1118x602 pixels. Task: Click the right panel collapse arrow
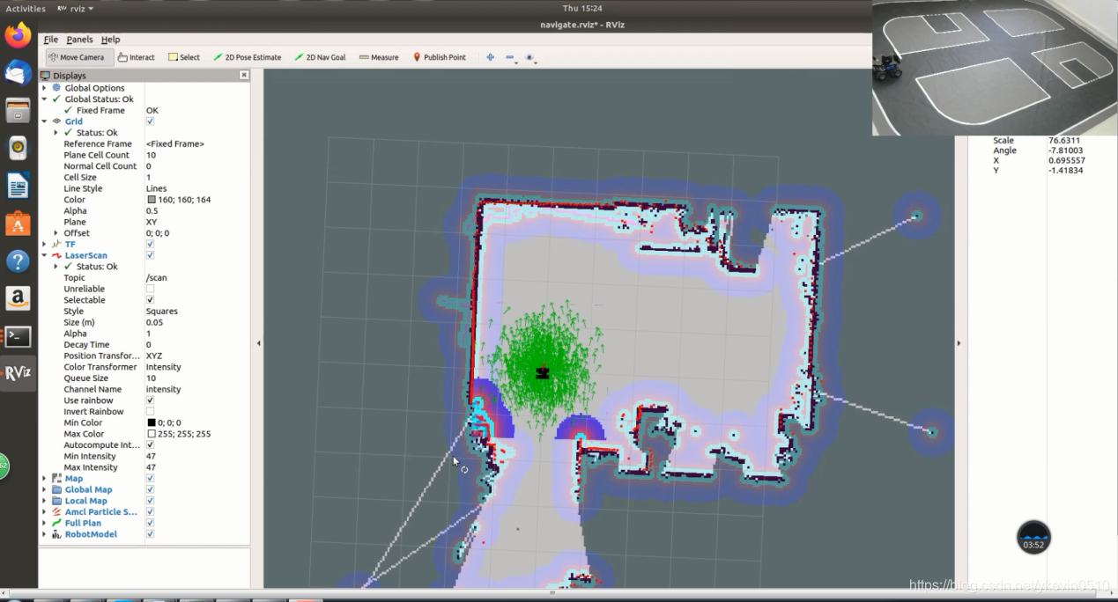959,343
